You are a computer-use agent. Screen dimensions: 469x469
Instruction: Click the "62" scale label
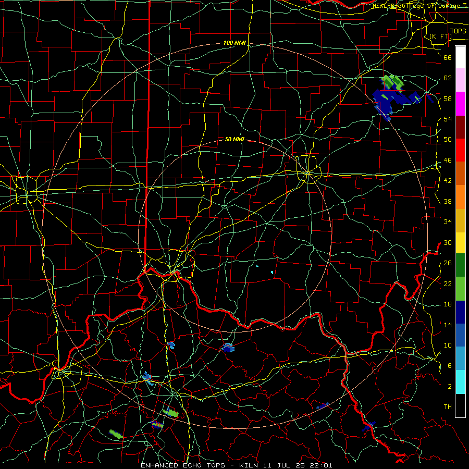(448, 78)
